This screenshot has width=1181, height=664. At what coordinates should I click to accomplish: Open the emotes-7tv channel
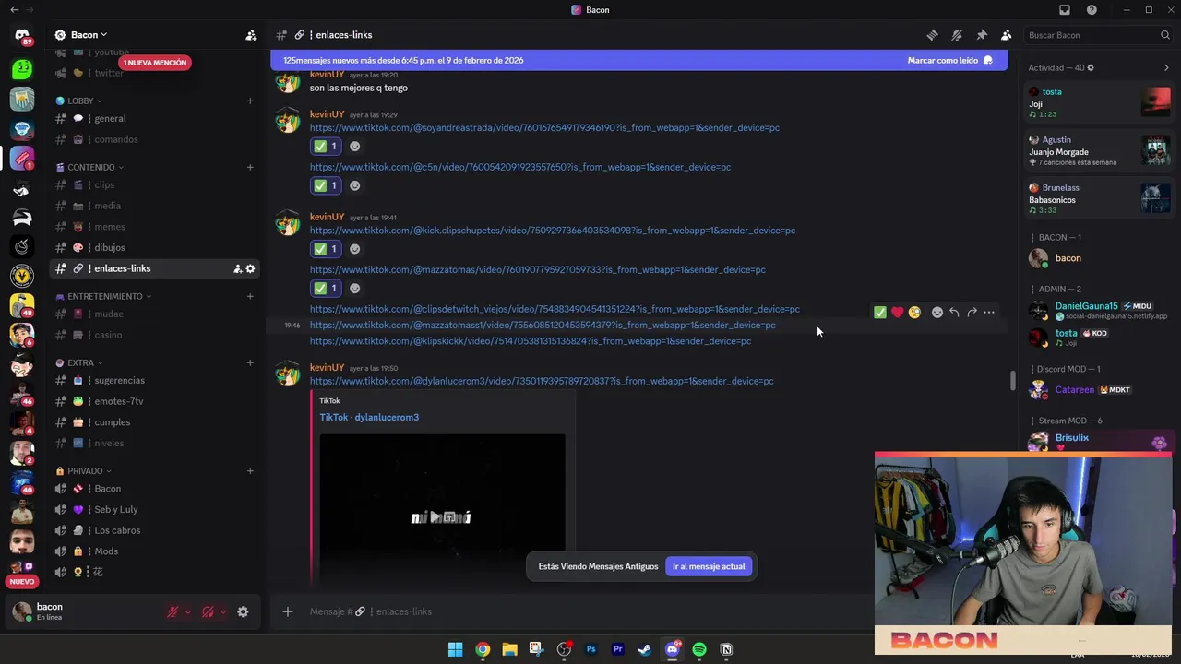pos(155,401)
